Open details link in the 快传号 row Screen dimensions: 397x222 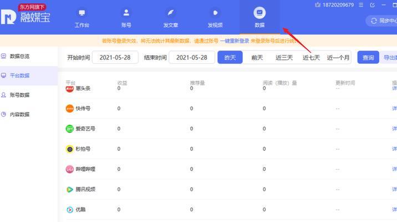pos(394,108)
